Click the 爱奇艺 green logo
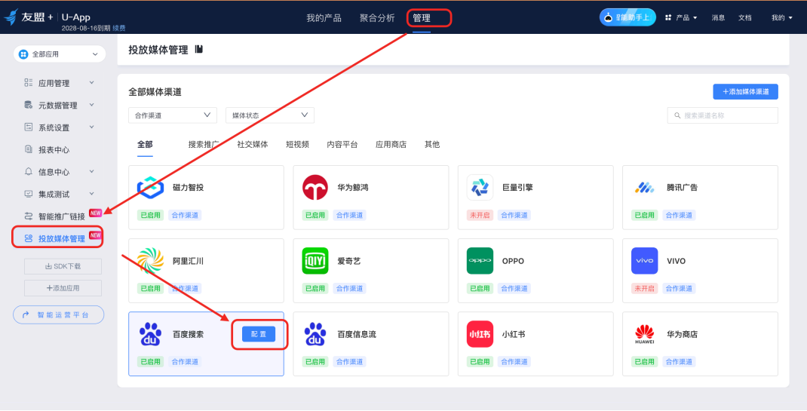This screenshot has height=411, width=807. tap(315, 261)
